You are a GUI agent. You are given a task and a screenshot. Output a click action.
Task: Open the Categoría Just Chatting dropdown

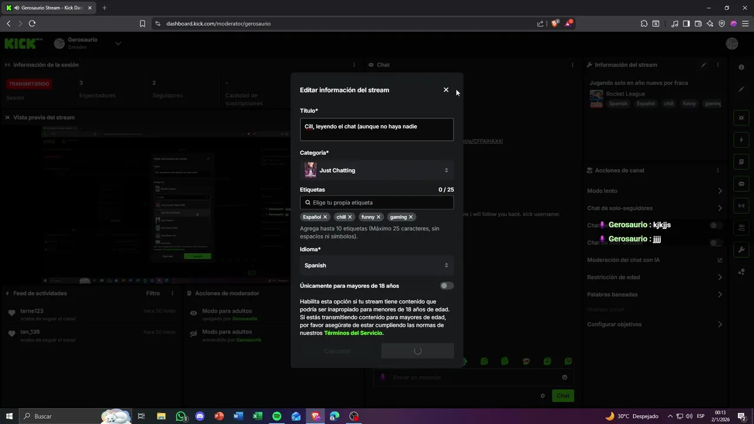[x=376, y=170]
